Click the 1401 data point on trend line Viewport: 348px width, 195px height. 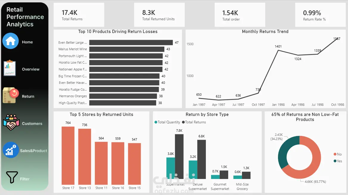[x=278, y=51]
